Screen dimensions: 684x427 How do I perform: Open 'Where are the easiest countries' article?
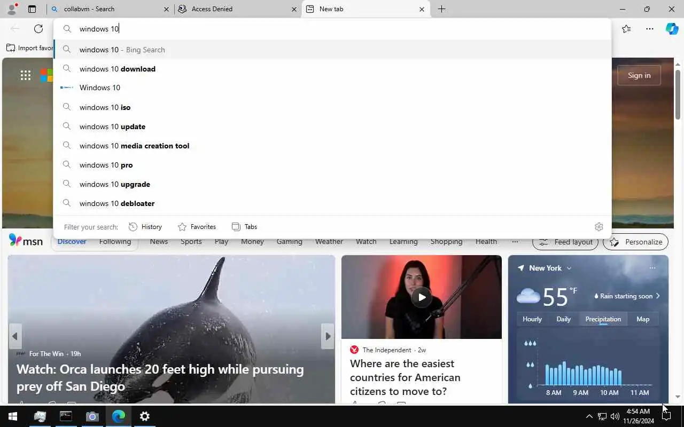pos(405,377)
